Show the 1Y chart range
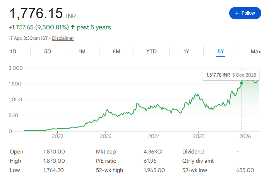 186,51
